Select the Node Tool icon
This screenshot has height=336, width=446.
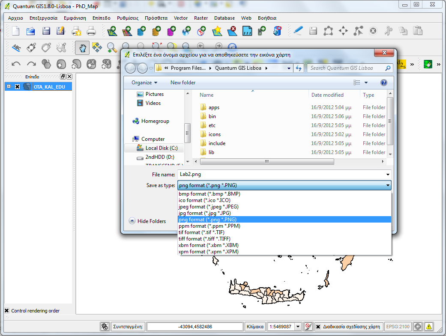(x=358, y=31)
